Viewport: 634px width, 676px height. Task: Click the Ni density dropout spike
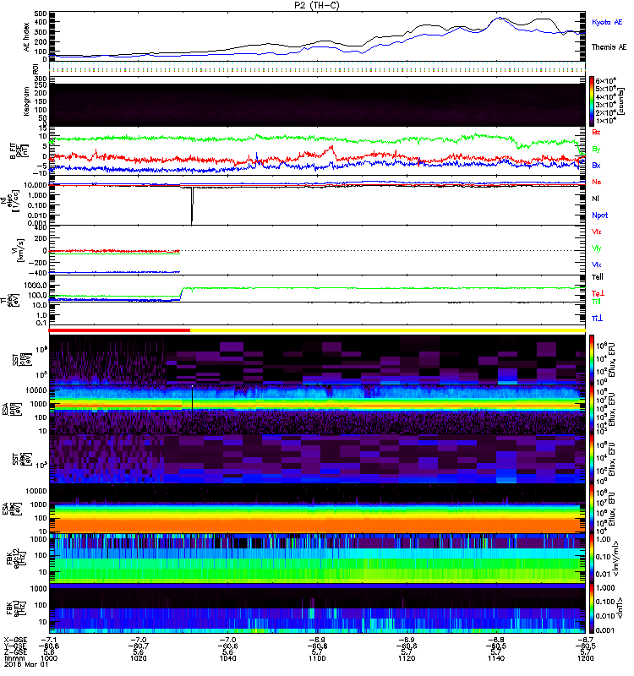pyautogui.click(x=192, y=205)
